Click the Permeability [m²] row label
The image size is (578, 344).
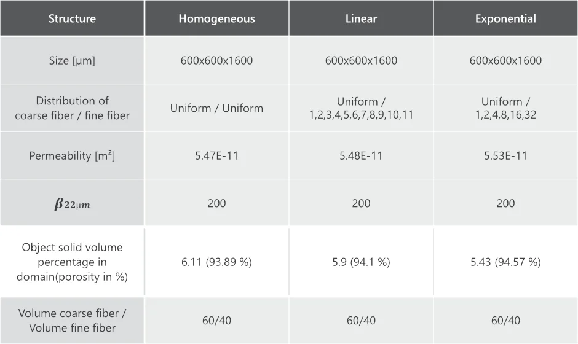pos(72,156)
